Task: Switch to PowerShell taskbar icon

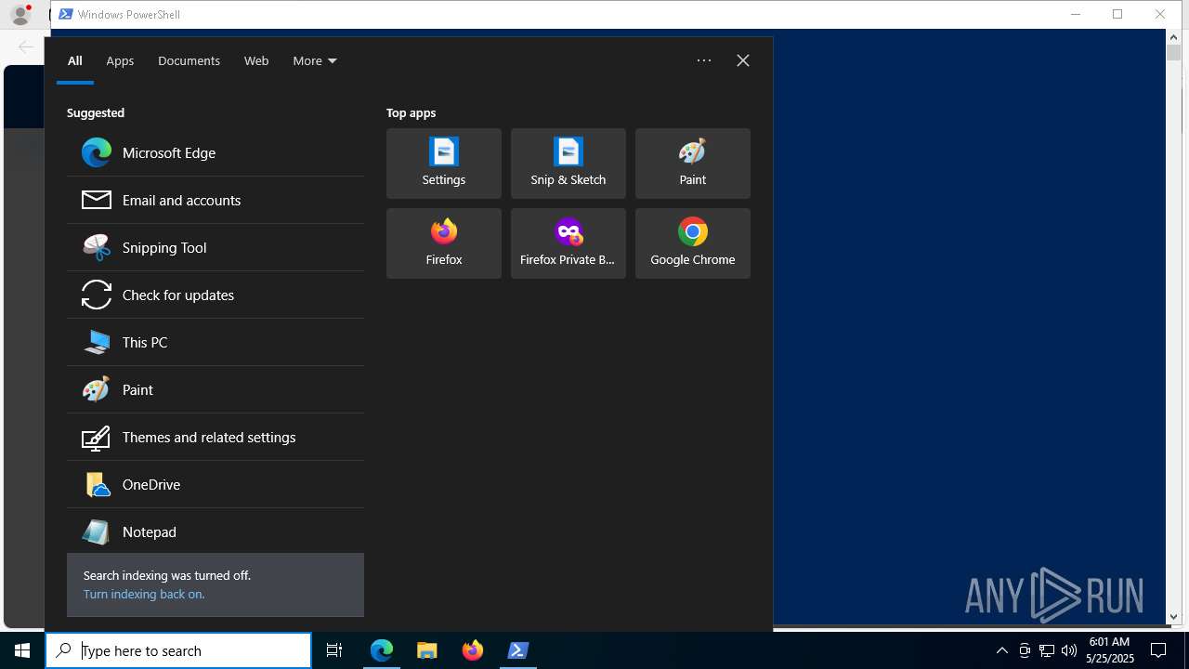Action: pos(518,650)
